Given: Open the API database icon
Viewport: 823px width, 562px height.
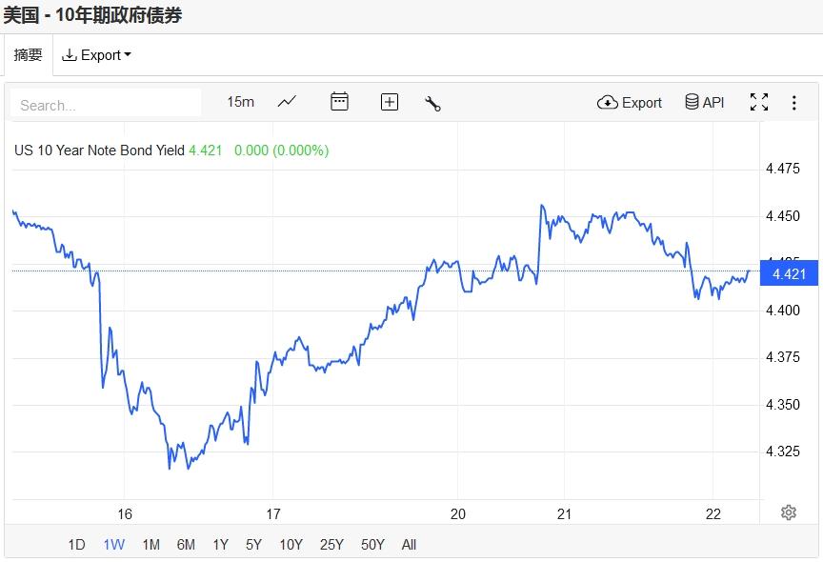Looking at the screenshot, I should 705,103.
